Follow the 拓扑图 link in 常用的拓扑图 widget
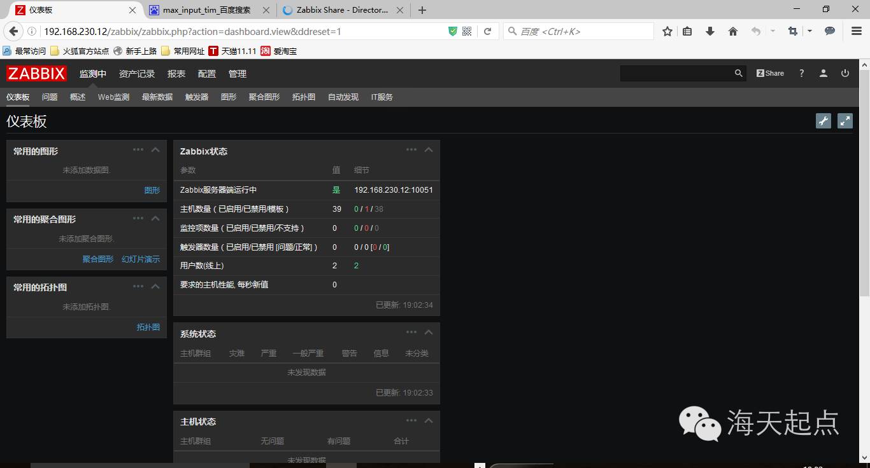870x468 pixels. coord(148,327)
